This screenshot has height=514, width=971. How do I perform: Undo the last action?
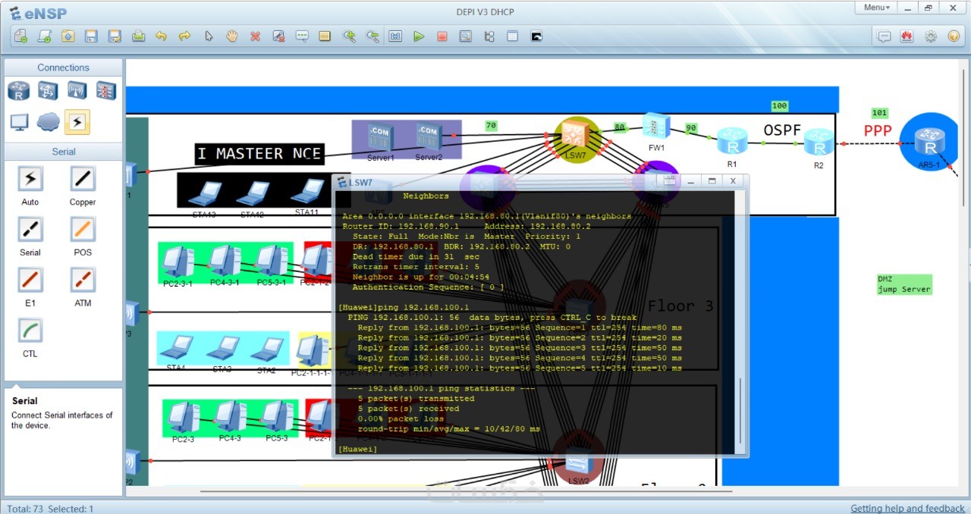click(x=161, y=36)
